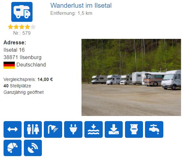The height and width of the screenshot is (159, 182).
Task: Click the fresh water tap icon
Action: tap(154, 129)
